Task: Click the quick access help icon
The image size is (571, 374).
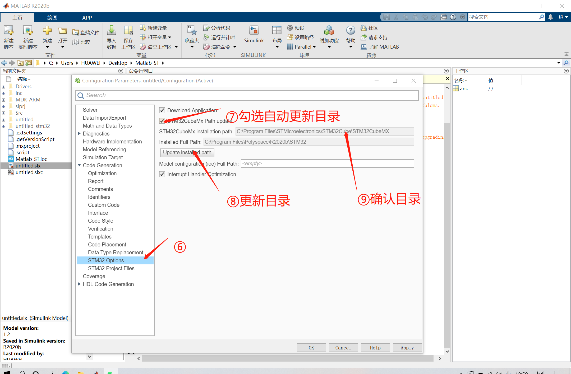Action: (453, 17)
